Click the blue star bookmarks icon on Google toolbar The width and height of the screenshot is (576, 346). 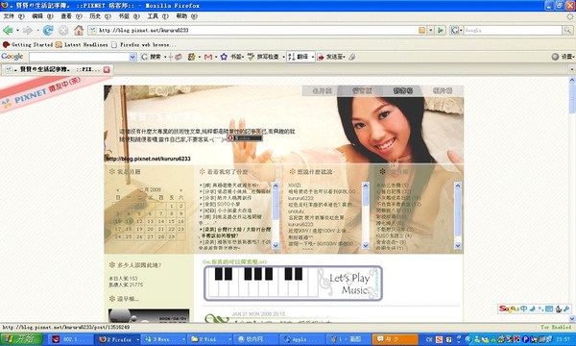point(224,57)
